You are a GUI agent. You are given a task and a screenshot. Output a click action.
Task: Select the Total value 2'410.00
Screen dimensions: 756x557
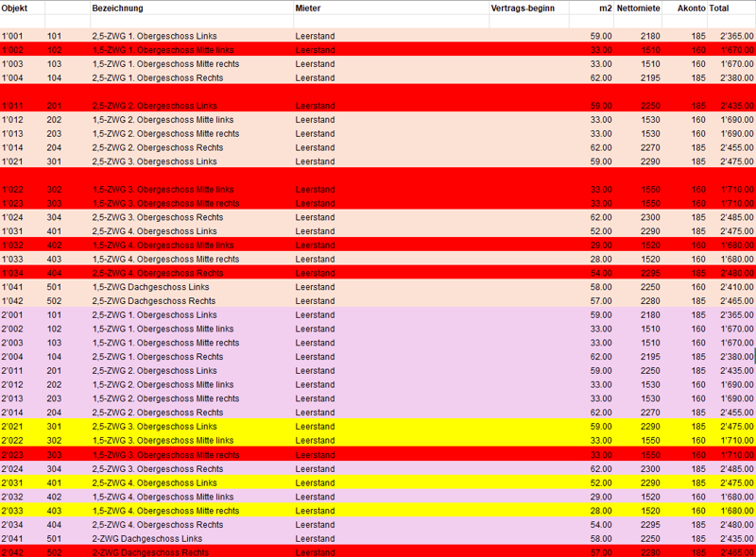[737, 288]
